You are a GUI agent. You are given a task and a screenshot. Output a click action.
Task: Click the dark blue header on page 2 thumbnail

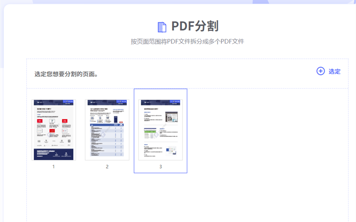pos(107,102)
